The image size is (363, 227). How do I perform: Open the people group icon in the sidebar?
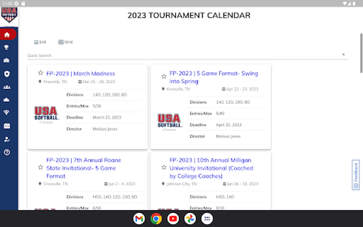[7, 87]
